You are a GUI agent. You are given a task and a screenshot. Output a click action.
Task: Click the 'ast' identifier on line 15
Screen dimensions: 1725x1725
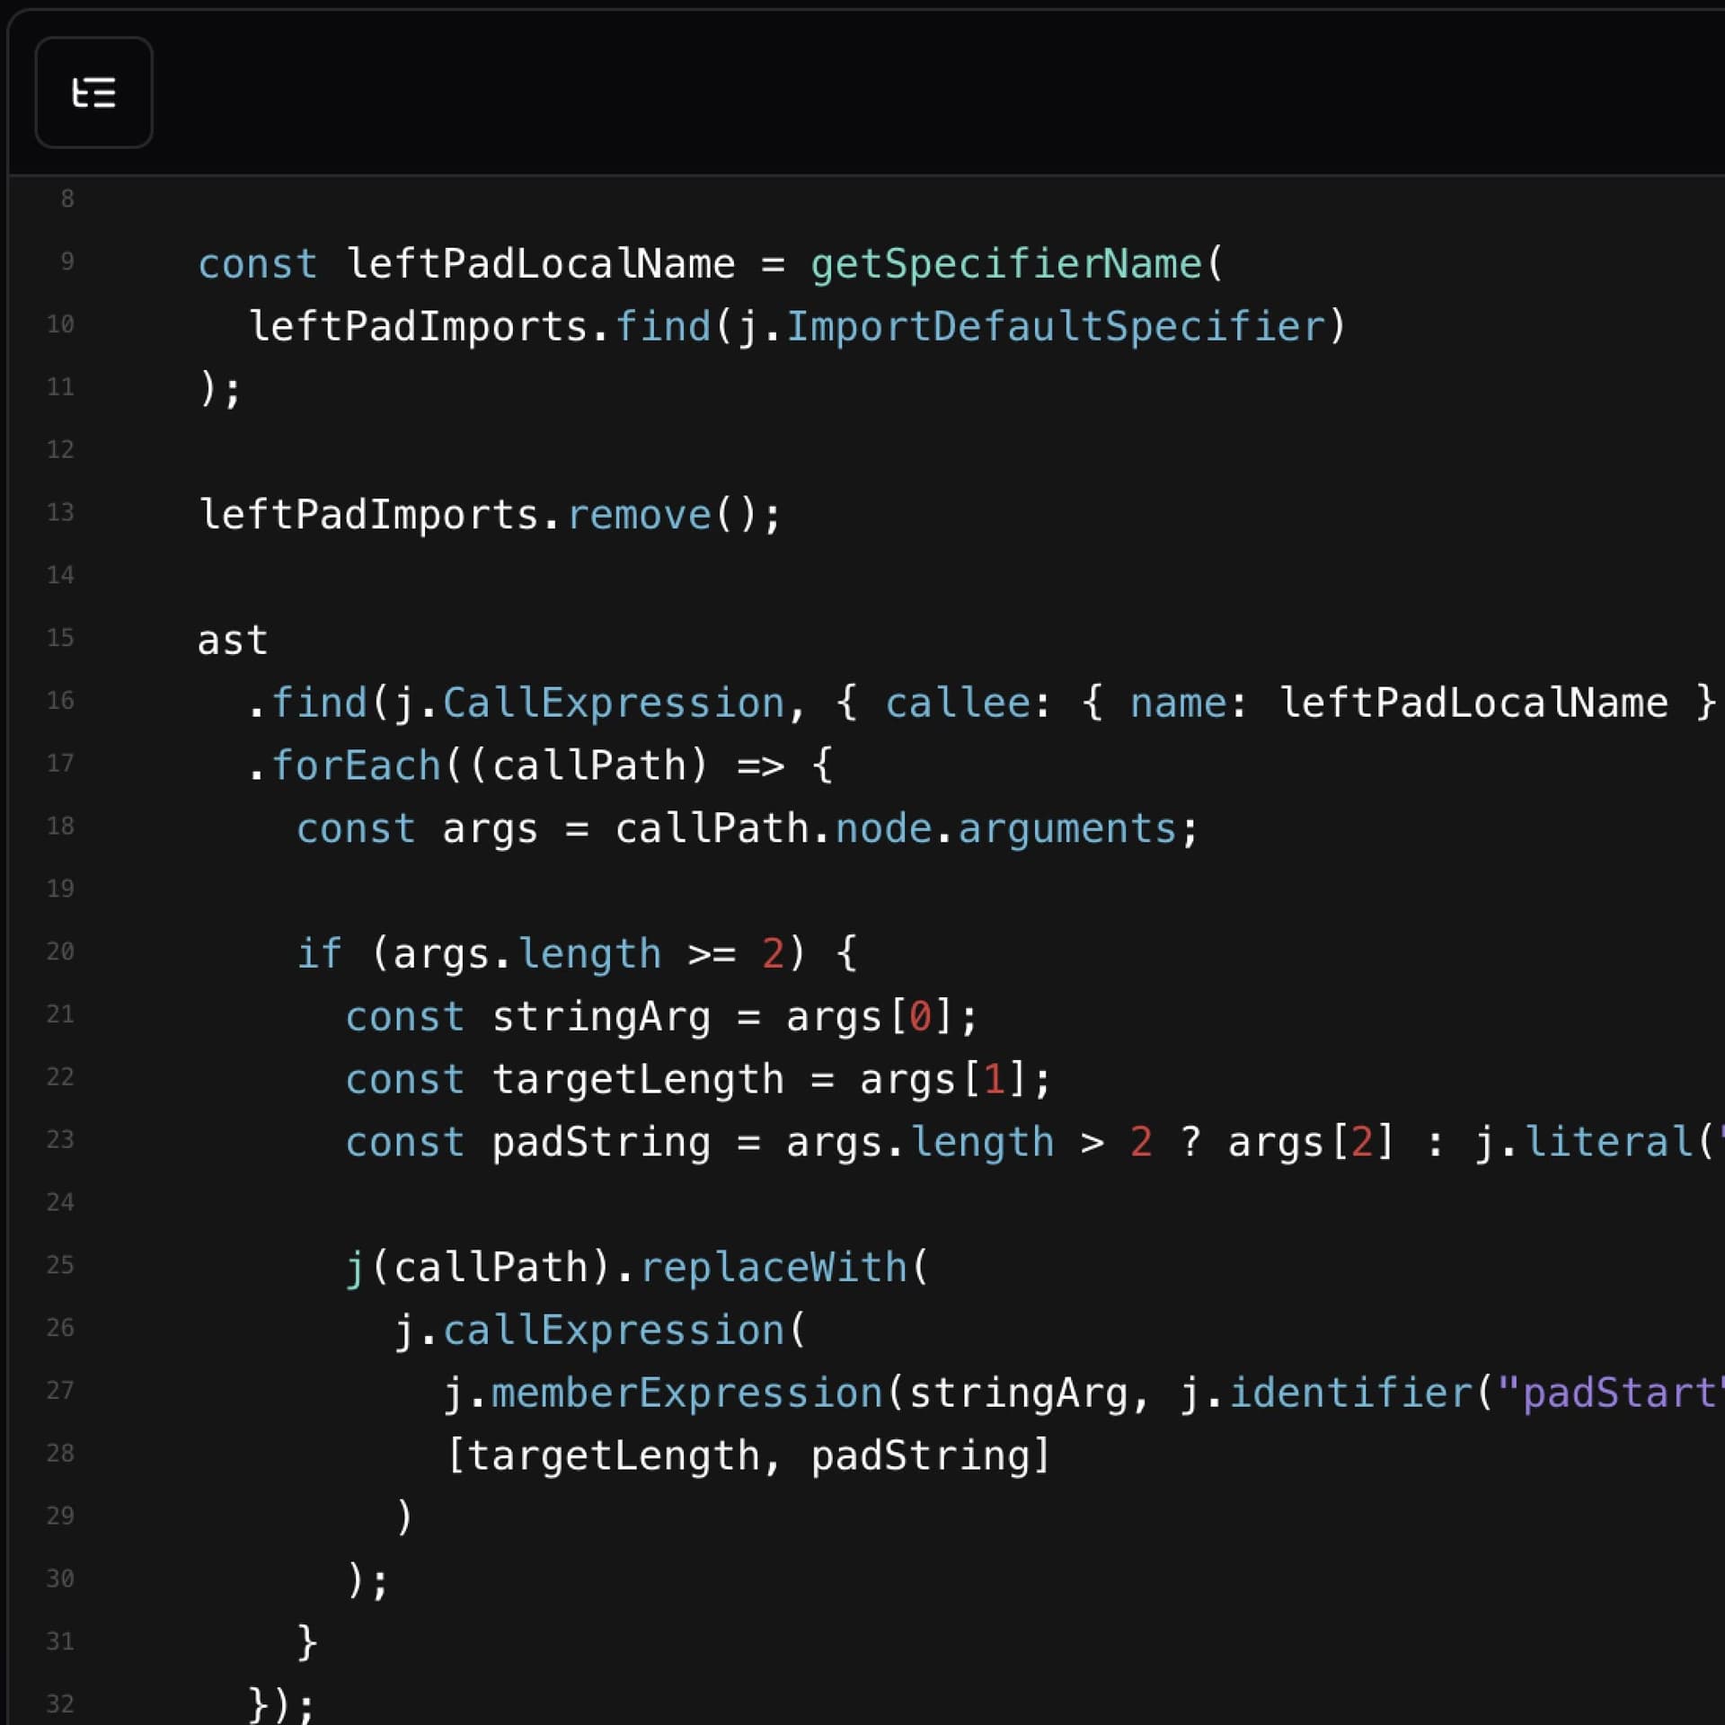[x=233, y=641]
